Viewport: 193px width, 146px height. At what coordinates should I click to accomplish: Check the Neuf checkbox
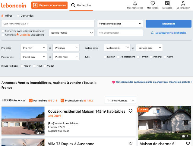tap(34, 66)
